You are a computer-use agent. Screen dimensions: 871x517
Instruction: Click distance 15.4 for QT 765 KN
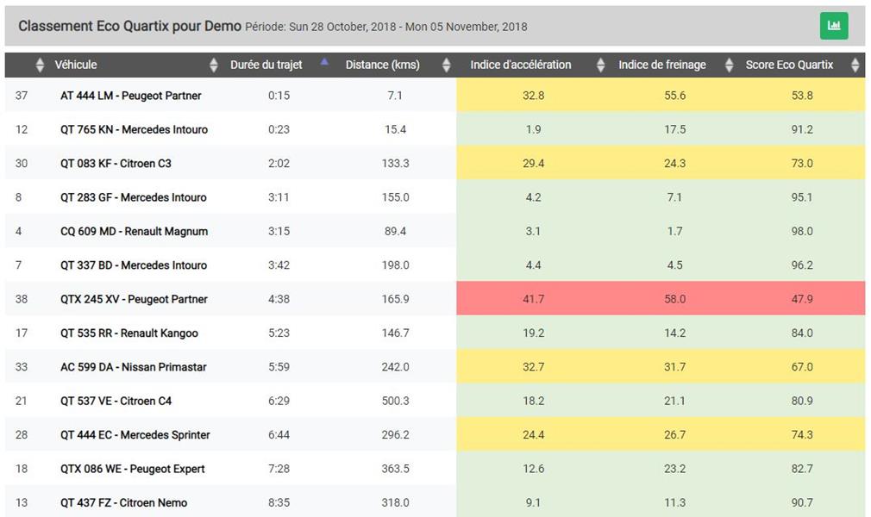tap(395, 129)
